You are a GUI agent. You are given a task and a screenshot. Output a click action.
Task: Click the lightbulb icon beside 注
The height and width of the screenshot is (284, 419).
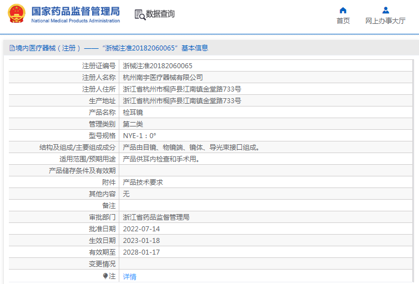tap(105, 276)
